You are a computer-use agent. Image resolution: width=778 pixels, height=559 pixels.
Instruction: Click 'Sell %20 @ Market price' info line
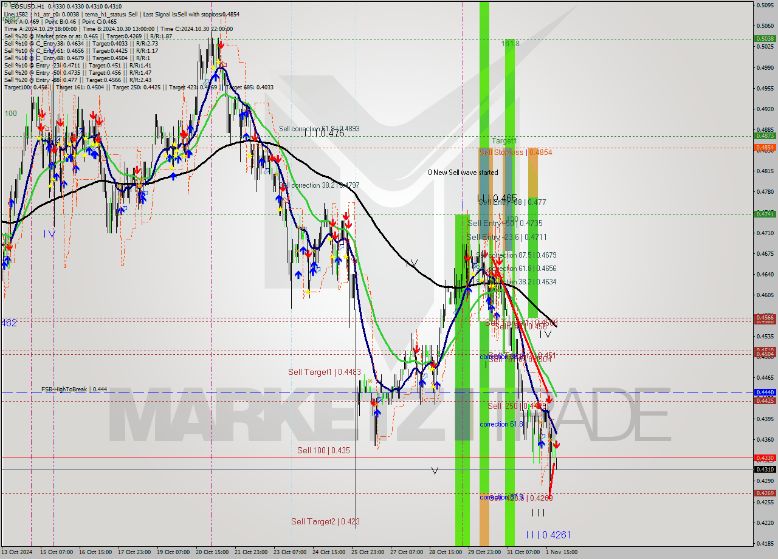click(x=88, y=36)
